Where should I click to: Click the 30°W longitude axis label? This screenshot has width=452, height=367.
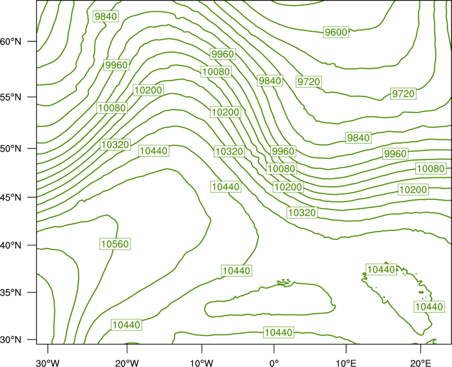pyautogui.click(x=48, y=363)
